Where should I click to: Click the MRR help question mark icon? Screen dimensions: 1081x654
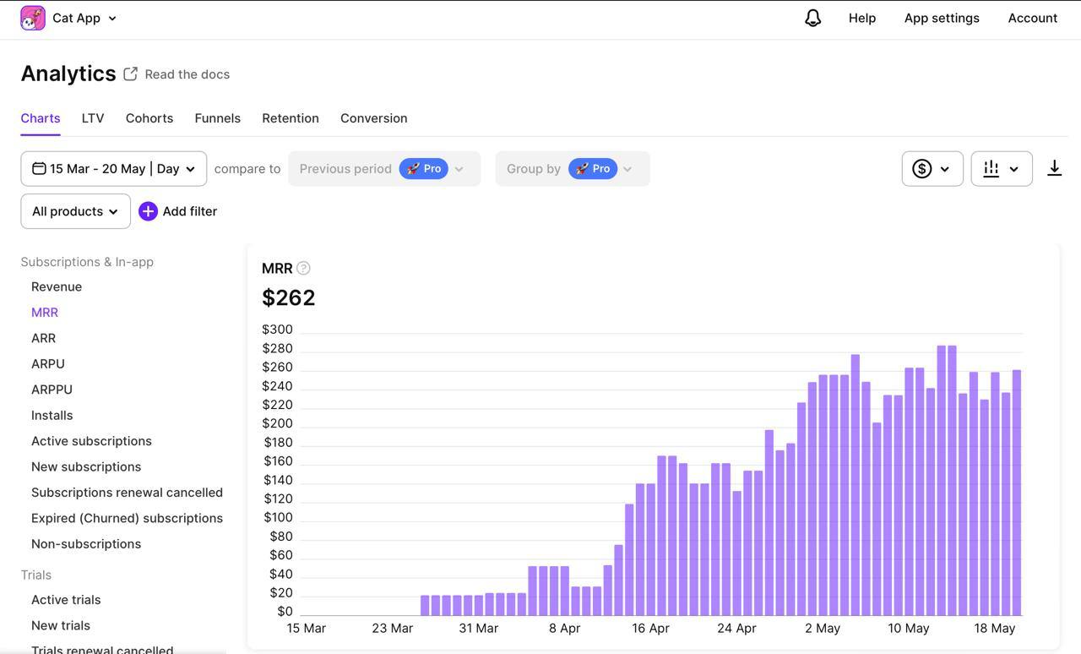[303, 268]
